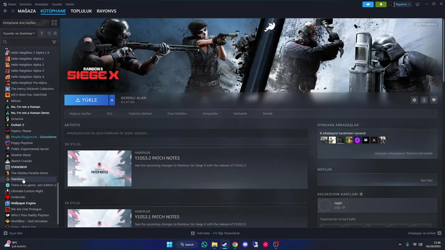Click the Arkadaşlar ve Sohbet chat icon

(x=439, y=233)
